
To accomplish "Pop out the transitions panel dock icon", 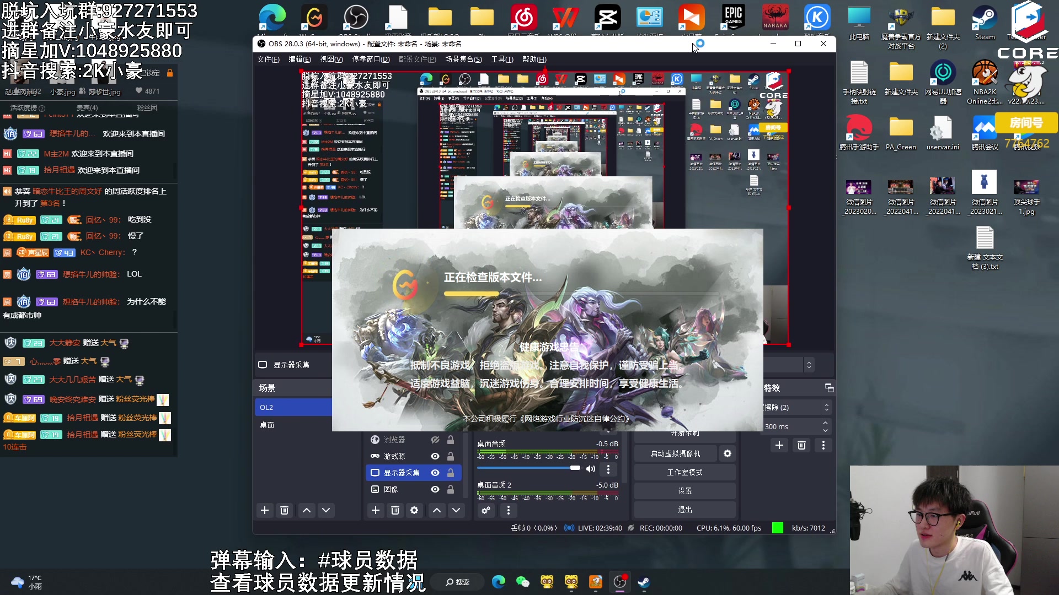I will point(829,388).
